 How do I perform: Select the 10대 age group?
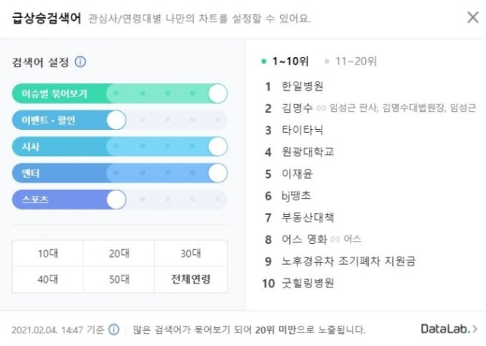[x=47, y=254]
